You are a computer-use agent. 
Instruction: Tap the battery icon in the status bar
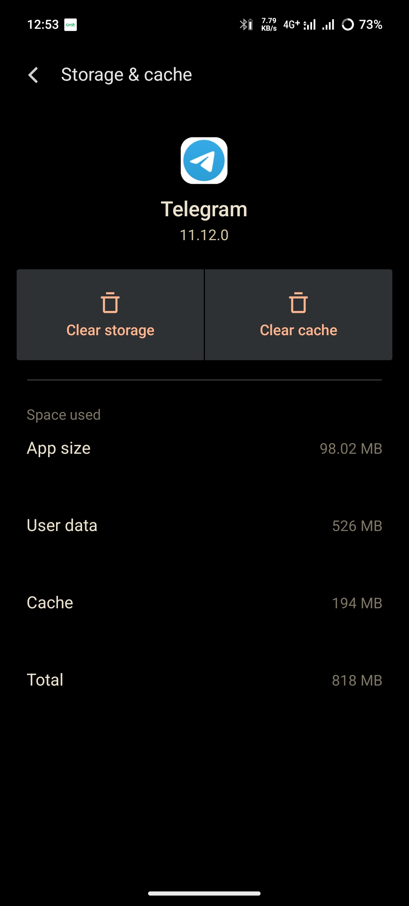pyautogui.click(x=251, y=24)
